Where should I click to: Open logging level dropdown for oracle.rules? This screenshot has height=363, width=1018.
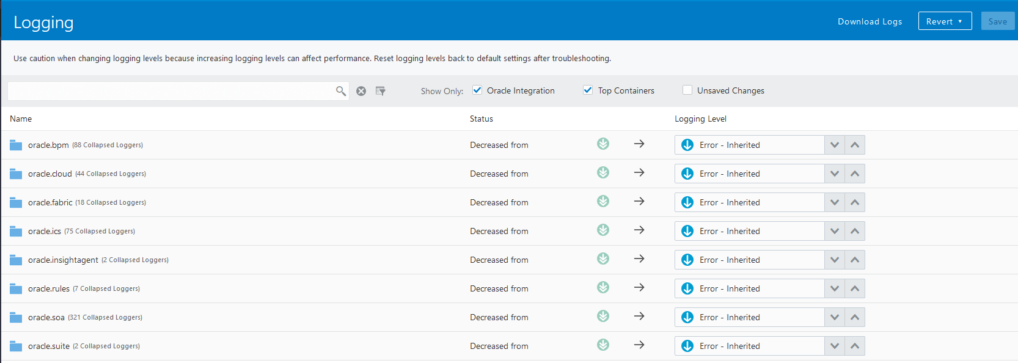(x=750, y=288)
